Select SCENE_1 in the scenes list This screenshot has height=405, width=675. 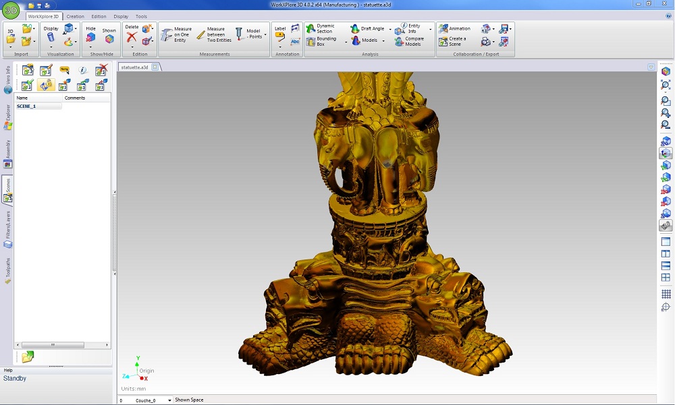point(26,106)
